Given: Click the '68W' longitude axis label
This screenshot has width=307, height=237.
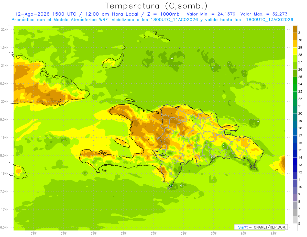Looking at the screenshot, I should tap(273, 233).
